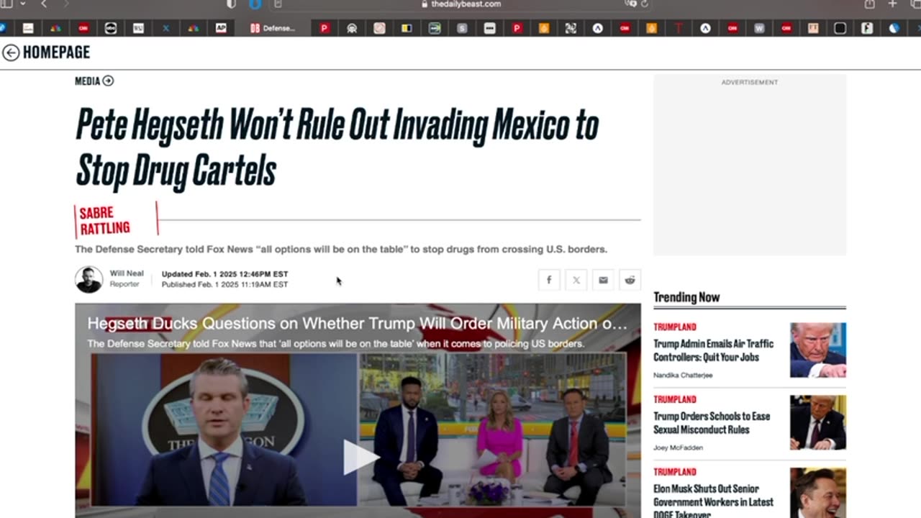This screenshot has width=921, height=518.
Task: Switch to the gray S tab
Action: coord(462,29)
